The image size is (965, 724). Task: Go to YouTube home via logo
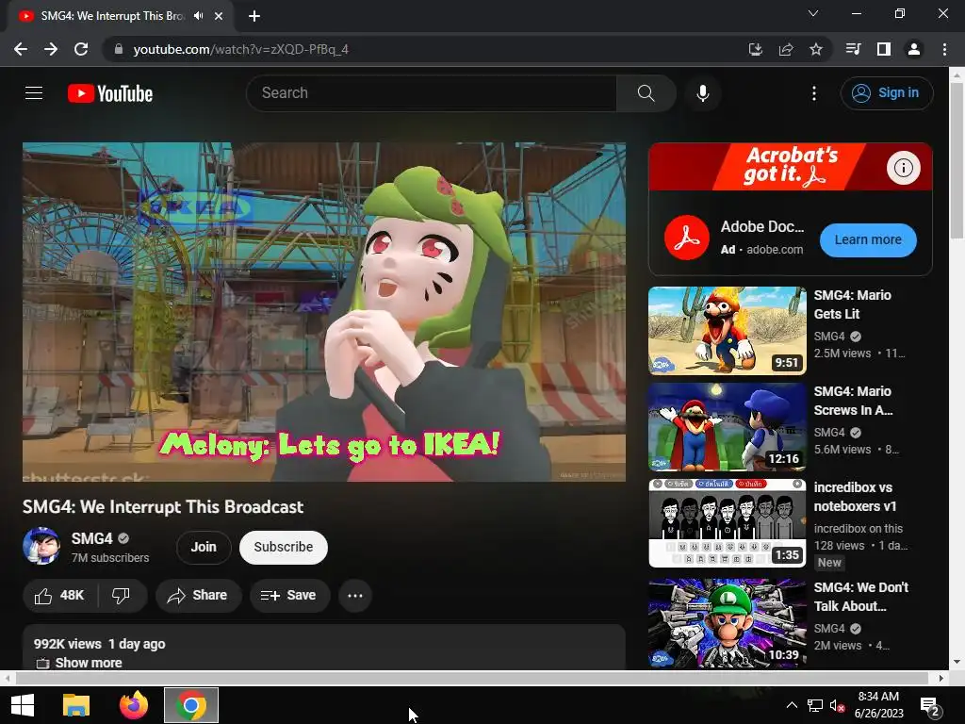[110, 93]
